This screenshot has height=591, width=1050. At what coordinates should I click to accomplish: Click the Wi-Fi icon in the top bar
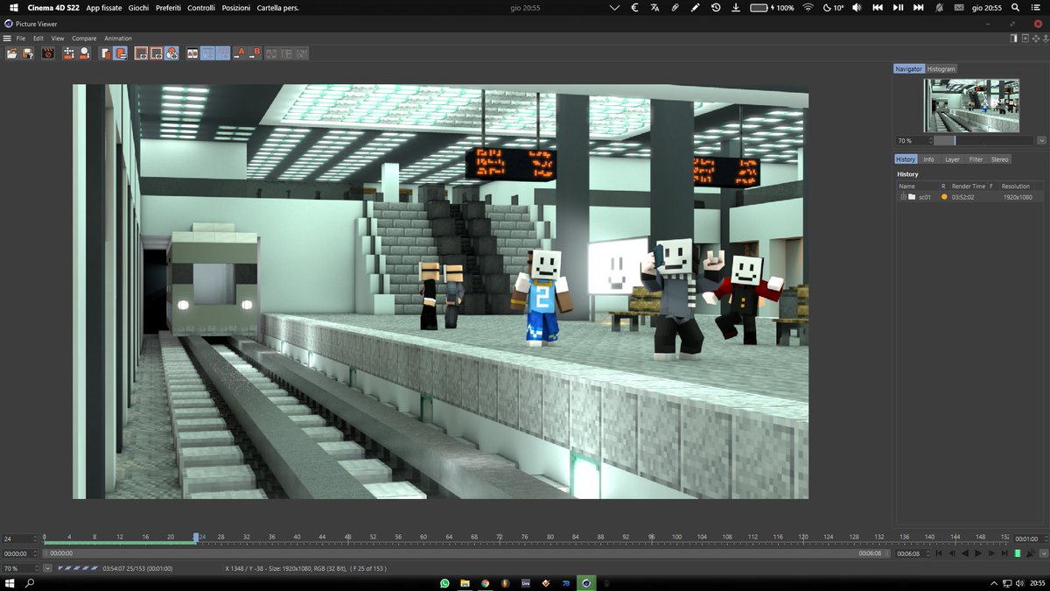coord(807,7)
